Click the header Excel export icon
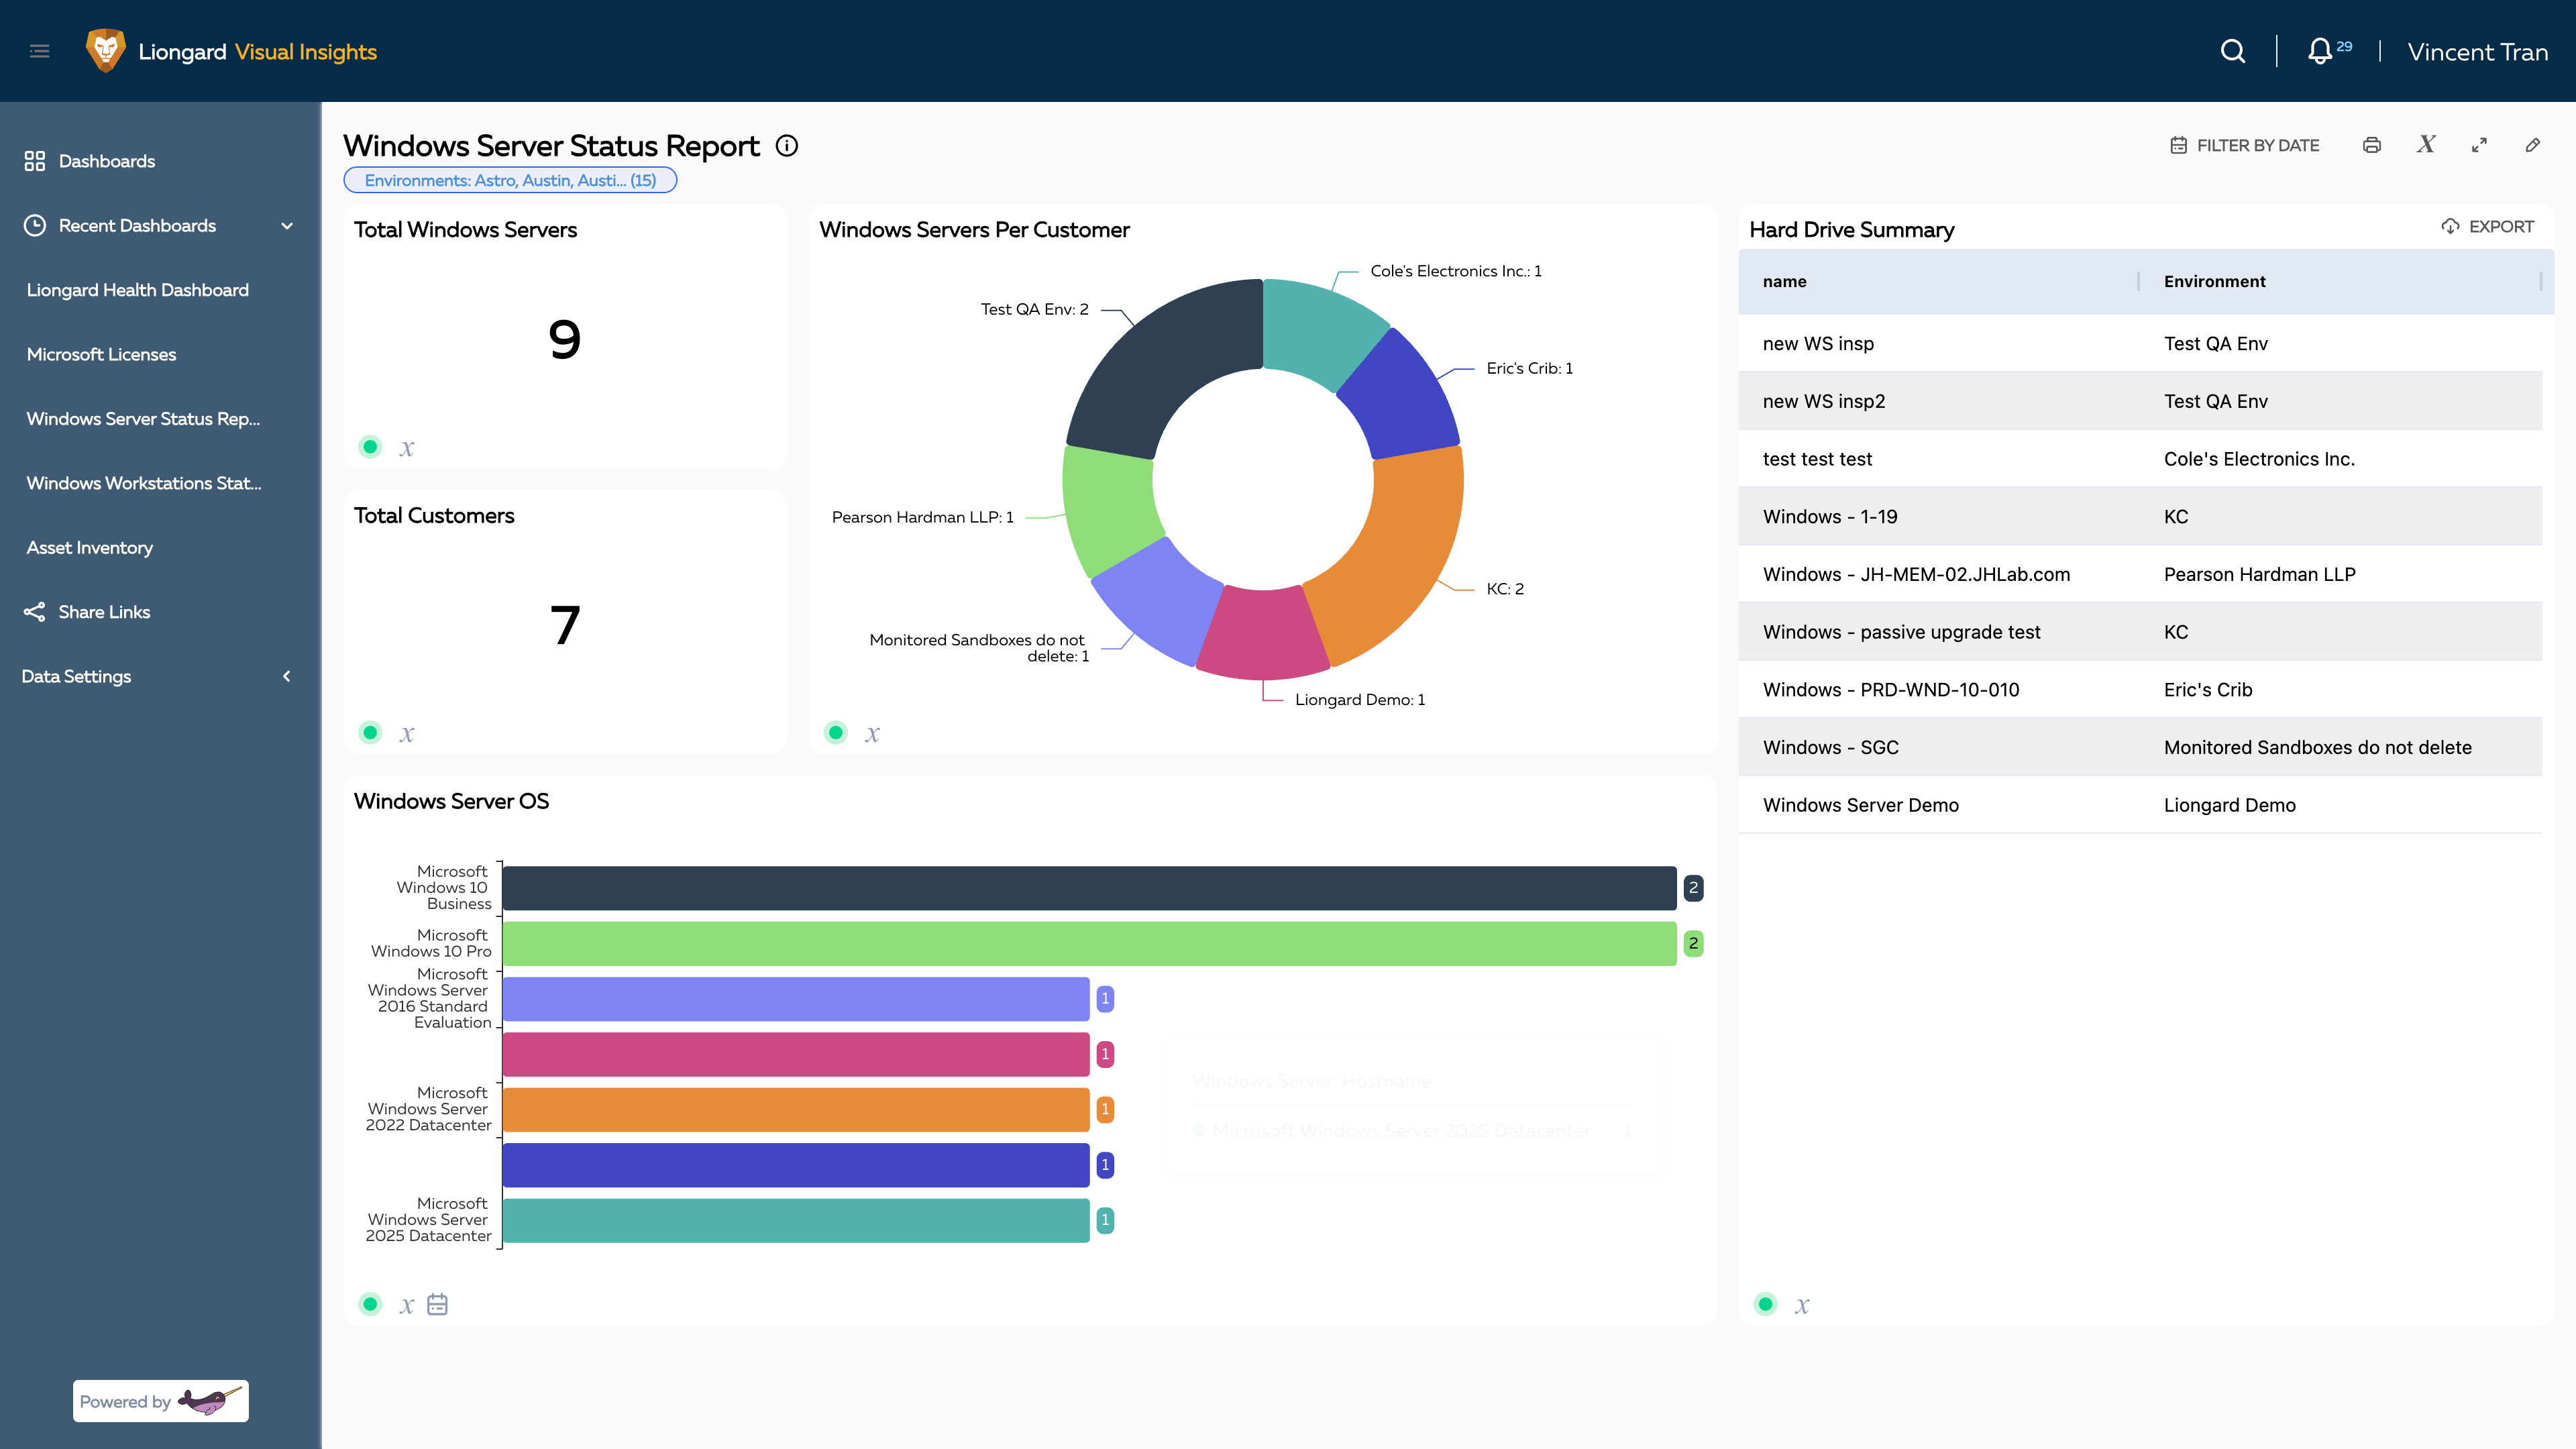 click(x=2426, y=145)
